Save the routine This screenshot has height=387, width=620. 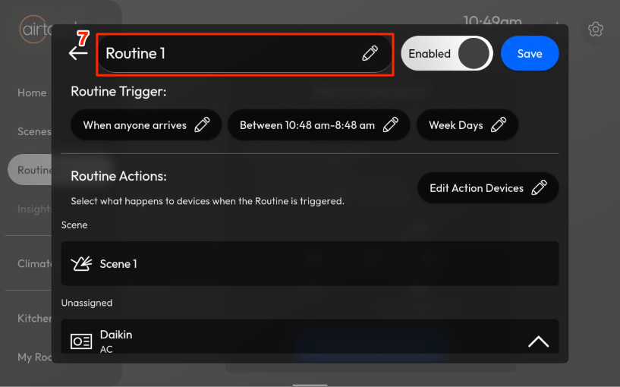(x=530, y=54)
